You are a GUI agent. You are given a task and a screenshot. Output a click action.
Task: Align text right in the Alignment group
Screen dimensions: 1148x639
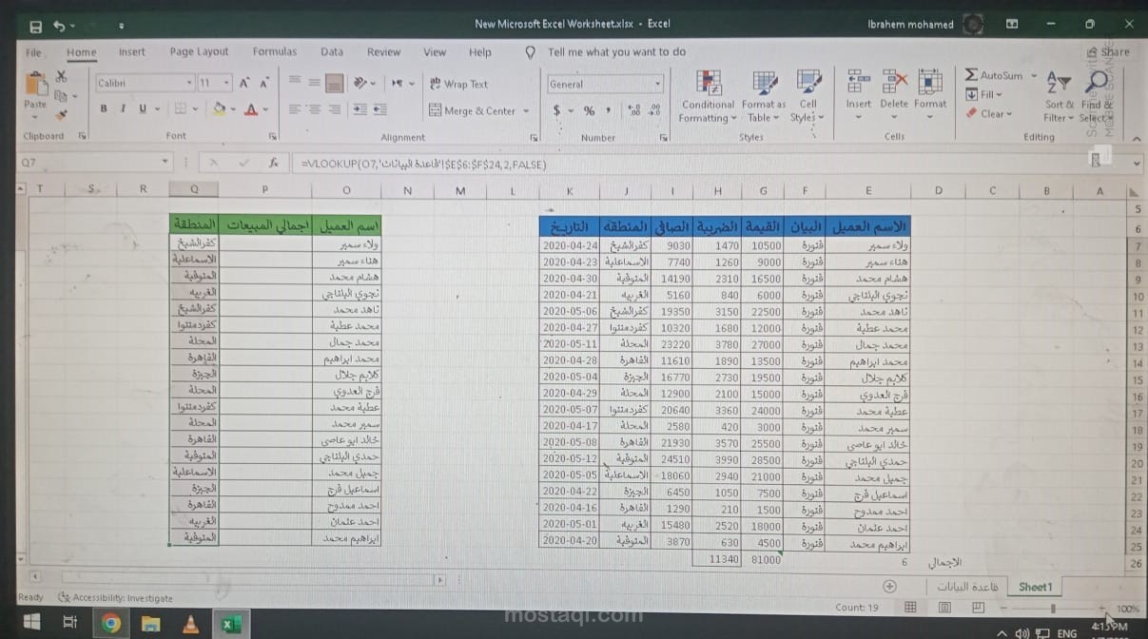333,109
